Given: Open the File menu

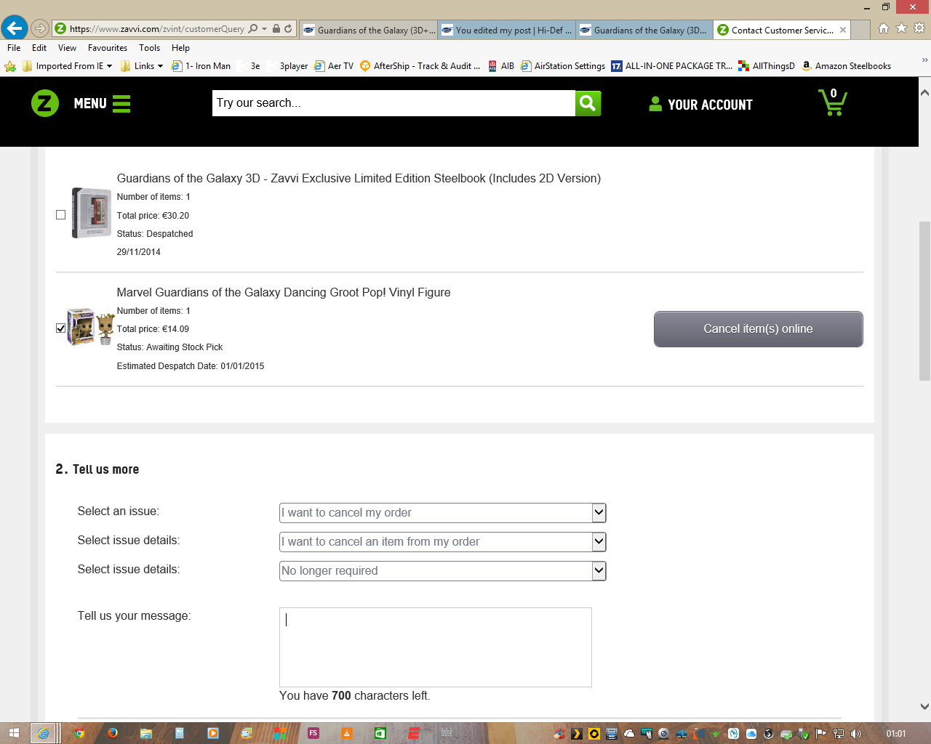Looking at the screenshot, I should [x=14, y=48].
